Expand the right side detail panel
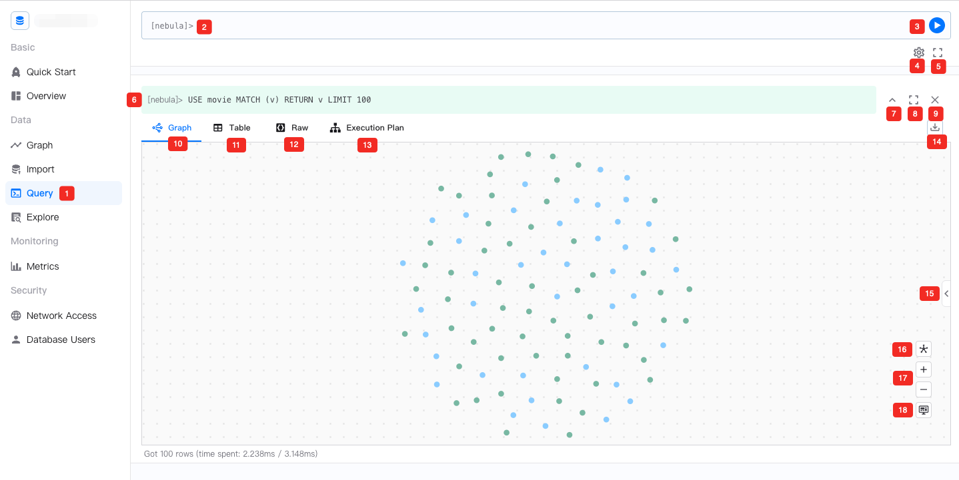This screenshot has width=959, height=480. point(946,293)
